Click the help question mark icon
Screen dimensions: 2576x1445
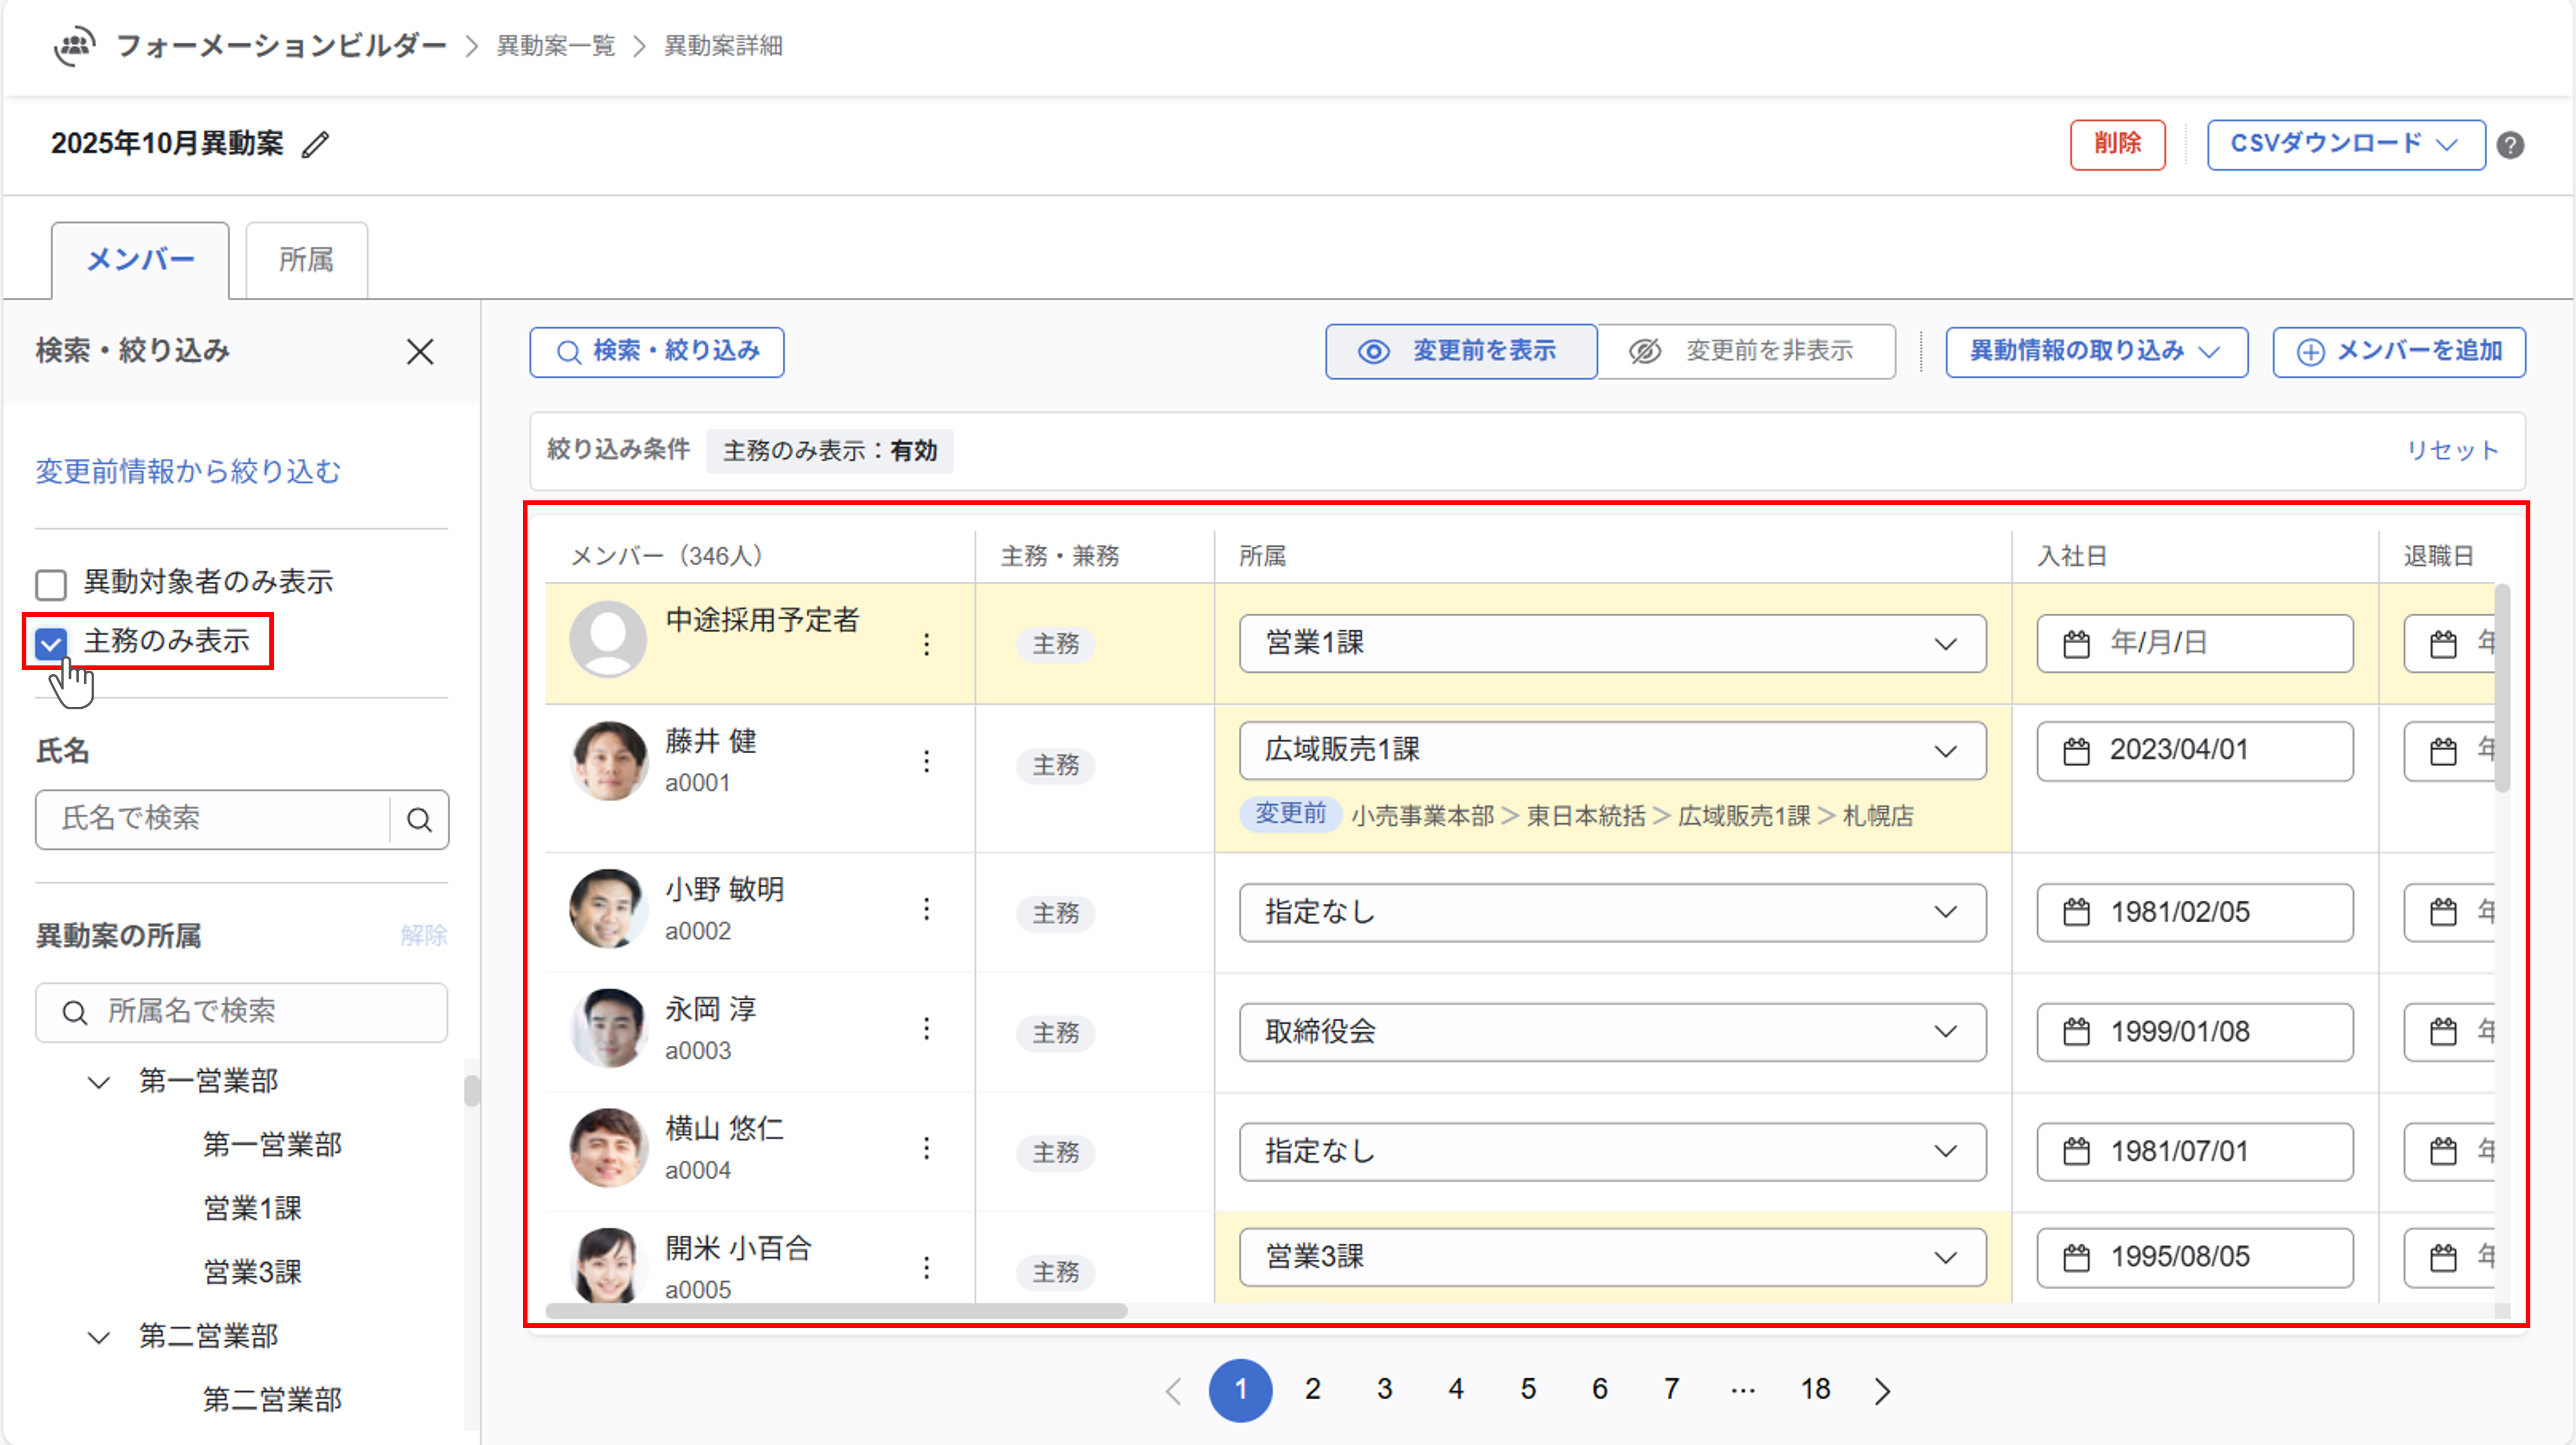click(2510, 145)
